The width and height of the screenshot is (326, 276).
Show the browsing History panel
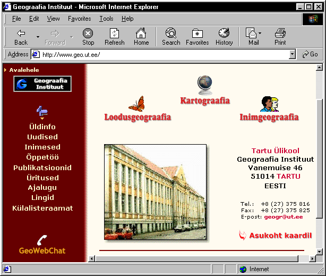(224, 36)
